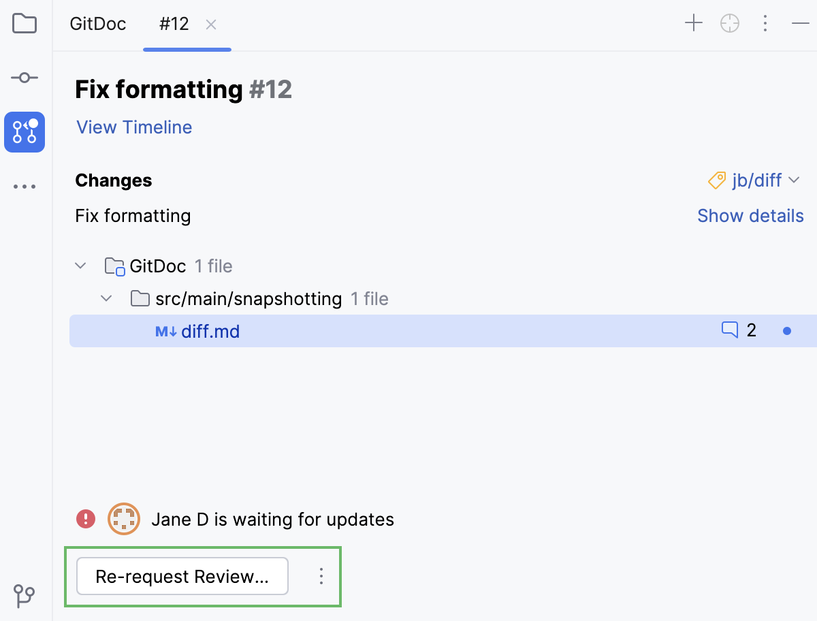Open tool window options kebab menu

pos(765,24)
